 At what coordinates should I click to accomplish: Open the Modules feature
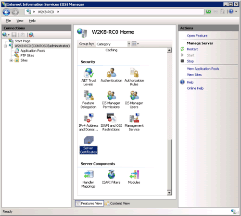coord(134,177)
